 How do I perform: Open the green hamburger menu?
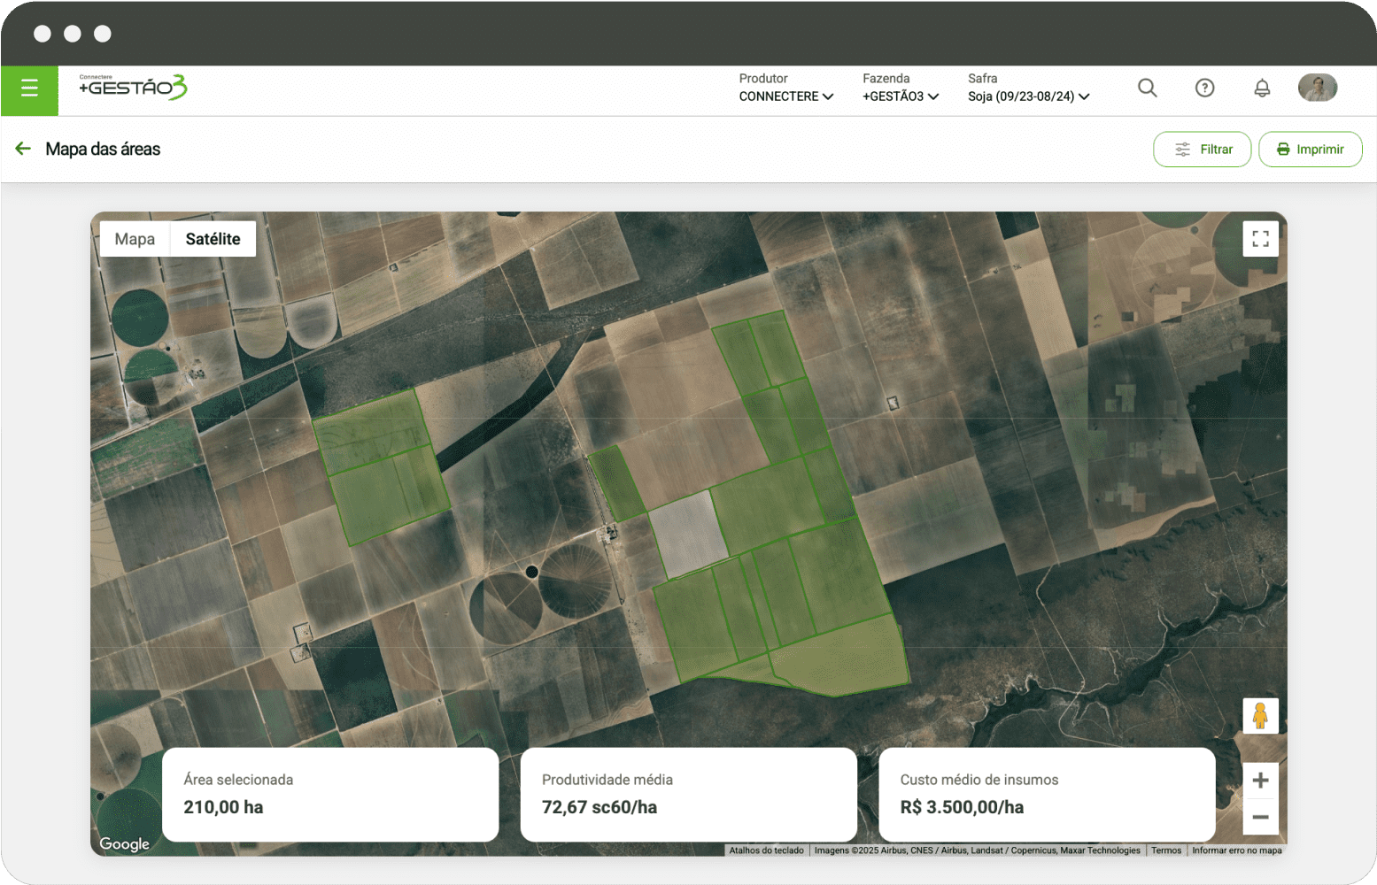(29, 88)
